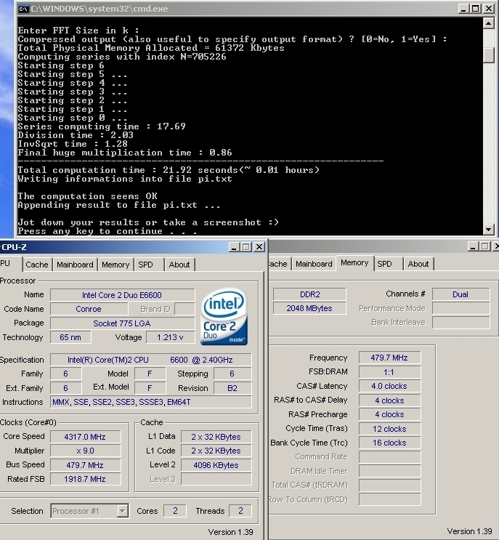
Task: Click the FSB:DRAM value 1:1
Action: click(x=389, y=372)
